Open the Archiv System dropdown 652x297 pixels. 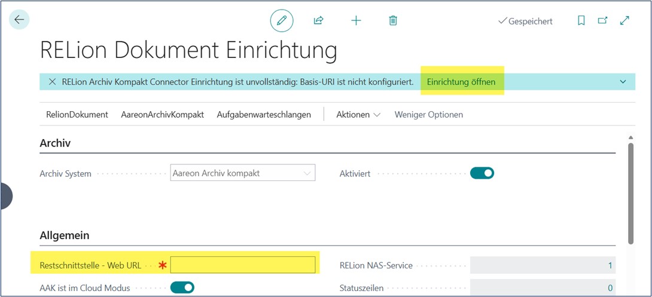click(243, 173)
